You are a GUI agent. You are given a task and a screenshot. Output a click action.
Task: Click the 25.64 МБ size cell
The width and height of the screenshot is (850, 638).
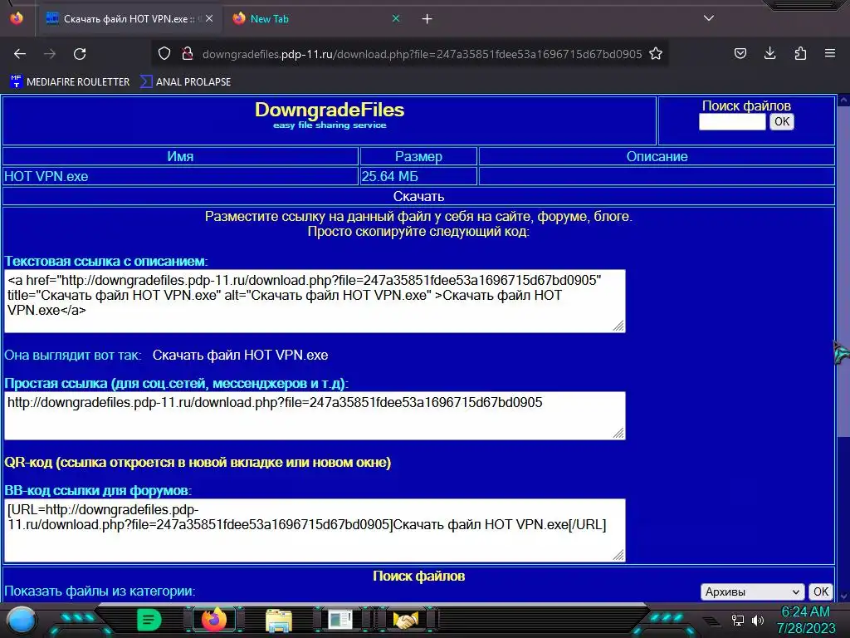pyautogui.click(x=418, y=176)
